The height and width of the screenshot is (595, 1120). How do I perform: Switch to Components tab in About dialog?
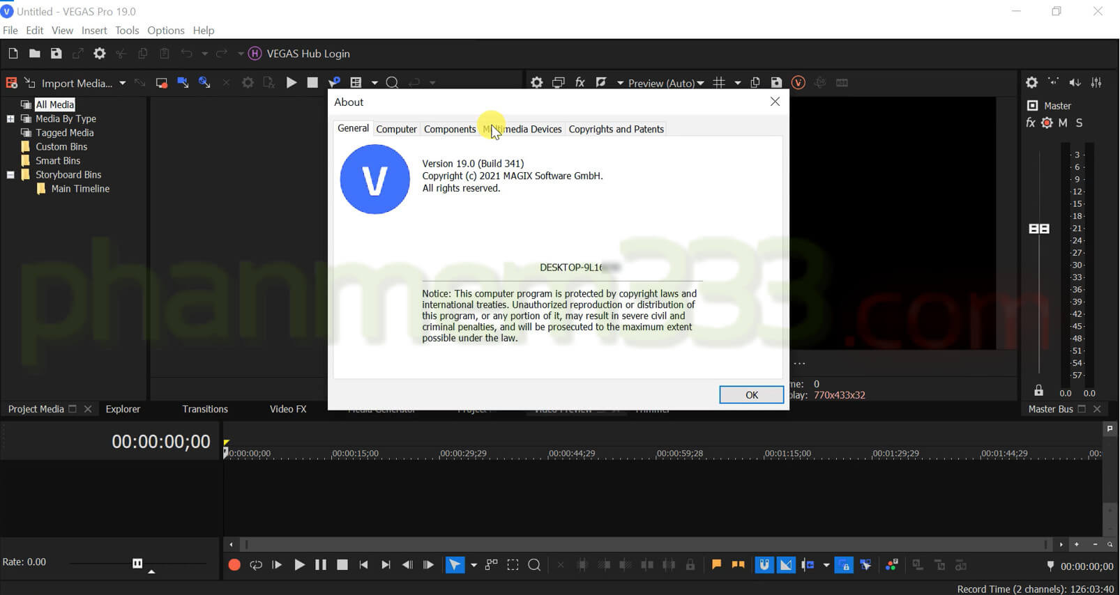point(450,129)
